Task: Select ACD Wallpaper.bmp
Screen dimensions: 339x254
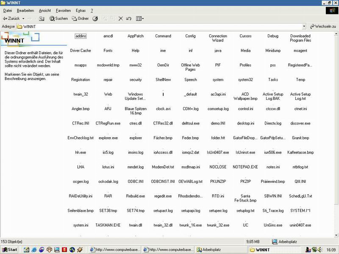Action: click(245, 97)
